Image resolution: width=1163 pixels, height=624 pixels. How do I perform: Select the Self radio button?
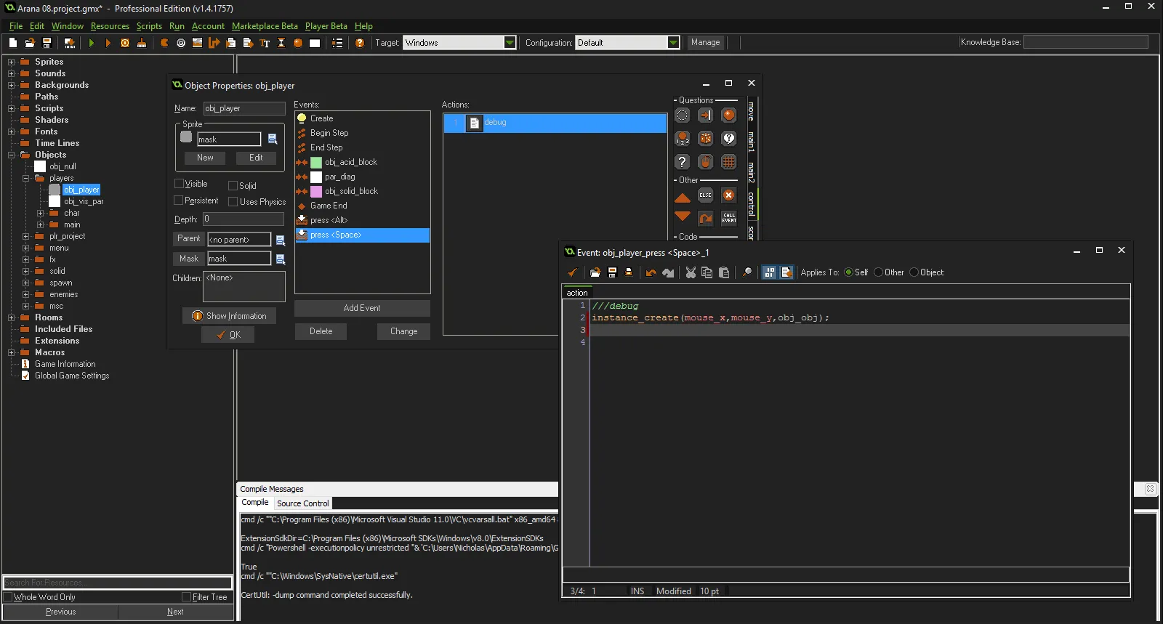point(848,272)
